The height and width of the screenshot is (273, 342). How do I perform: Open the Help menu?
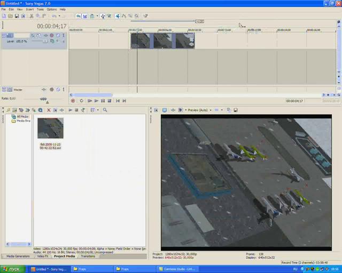(x=63, y=10)
